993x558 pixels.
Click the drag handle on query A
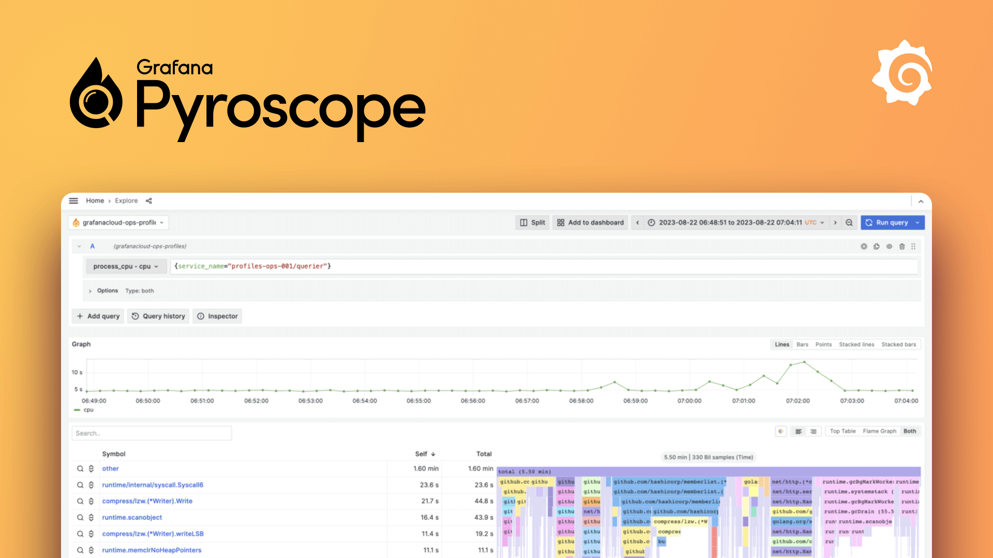913,246
